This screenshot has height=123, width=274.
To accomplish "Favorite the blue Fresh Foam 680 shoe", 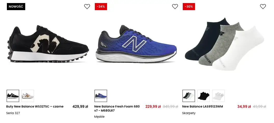I will point(175,7).
